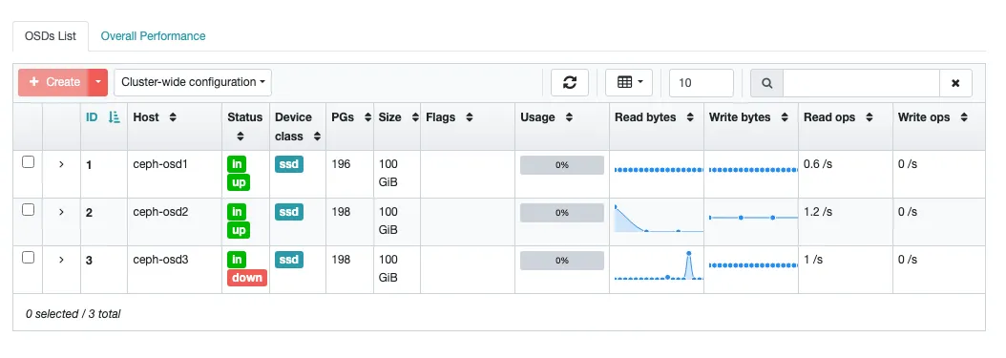Click the Create OSD button
Image resolution: width=1006 pixels, height=358 pixels.
tap(53, 83)
